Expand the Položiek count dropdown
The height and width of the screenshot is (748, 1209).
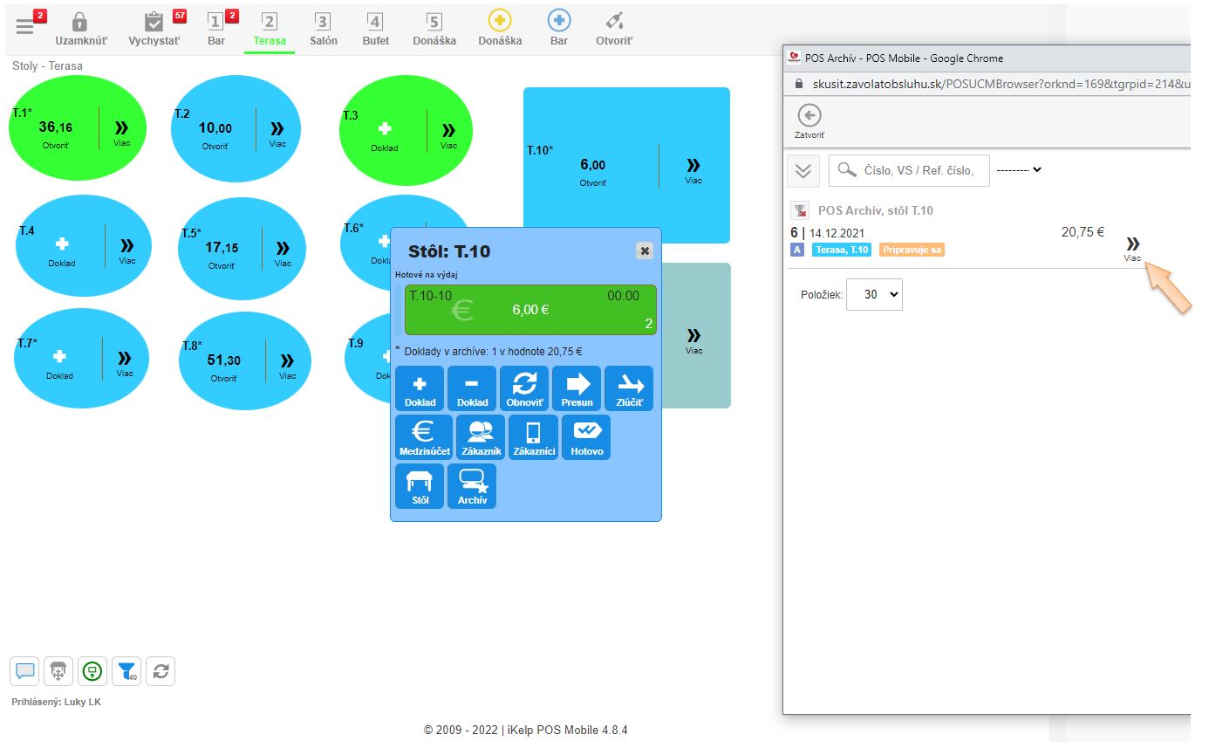click(874, 295)
